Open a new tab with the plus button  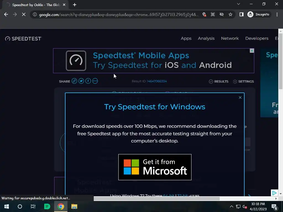click(x=75, y=5)
